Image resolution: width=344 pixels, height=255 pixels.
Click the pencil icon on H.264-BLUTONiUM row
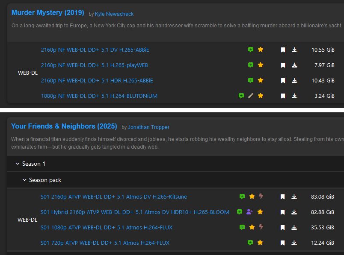point(251,96)
